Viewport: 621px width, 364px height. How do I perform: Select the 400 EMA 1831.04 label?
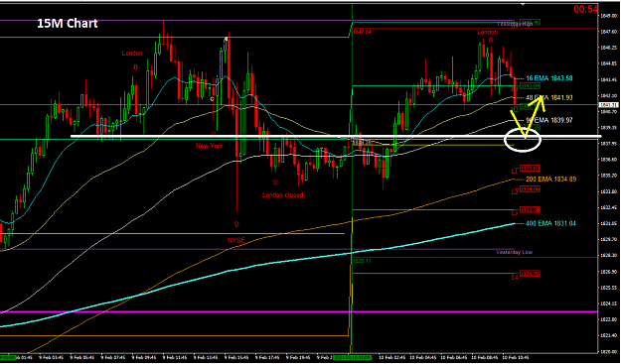(x=550, y=223)
